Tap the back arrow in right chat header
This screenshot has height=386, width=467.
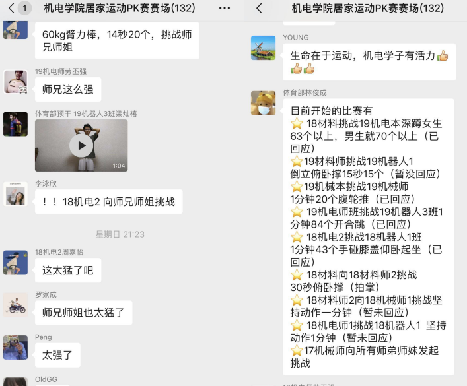259,8
